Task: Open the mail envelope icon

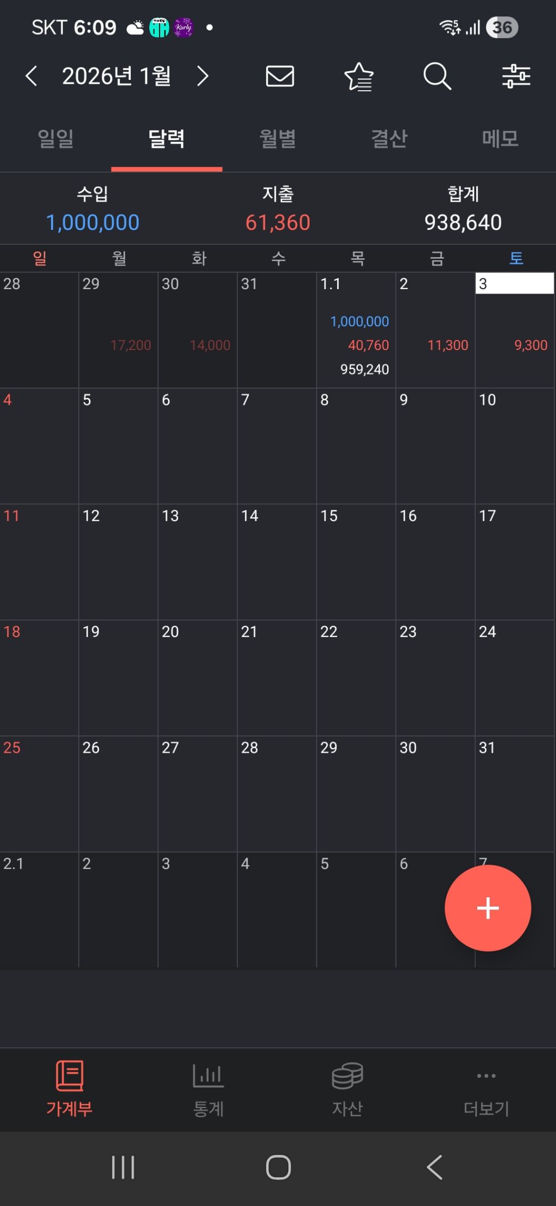Action: (280, 76)
